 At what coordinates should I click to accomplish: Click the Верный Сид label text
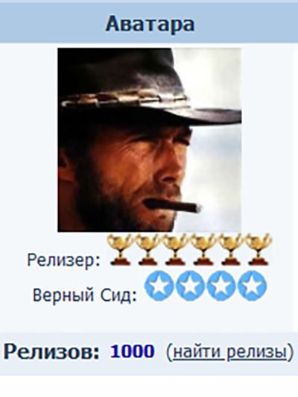point(85,296)
